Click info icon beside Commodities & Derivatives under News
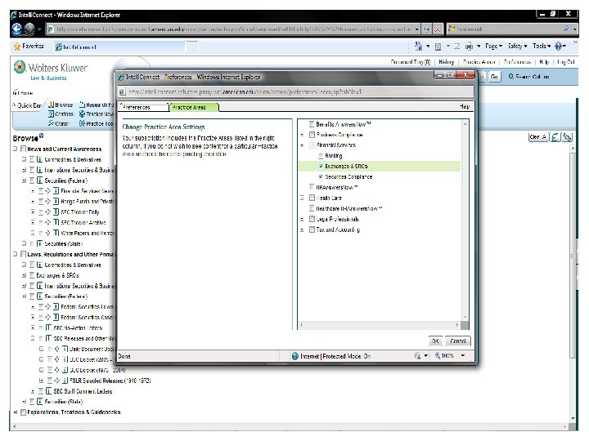589x441 pixels. coord(40,159)
